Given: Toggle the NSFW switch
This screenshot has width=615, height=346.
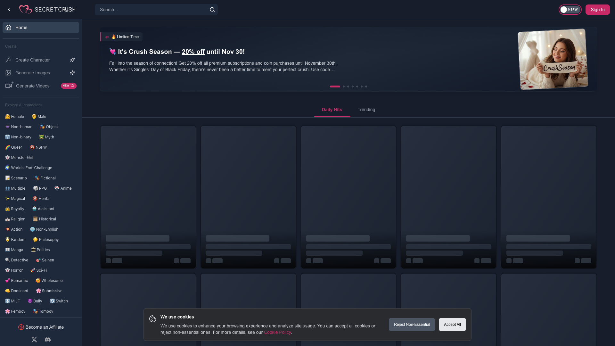Looking at the screenshot, I should [570, 10].
